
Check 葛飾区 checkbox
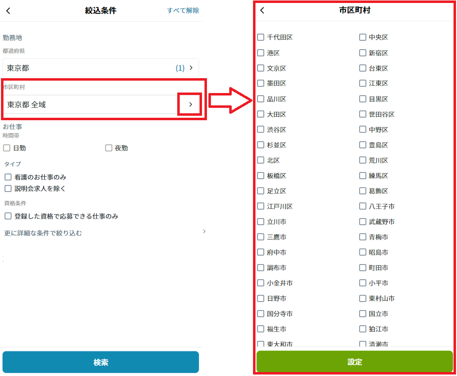362,191
